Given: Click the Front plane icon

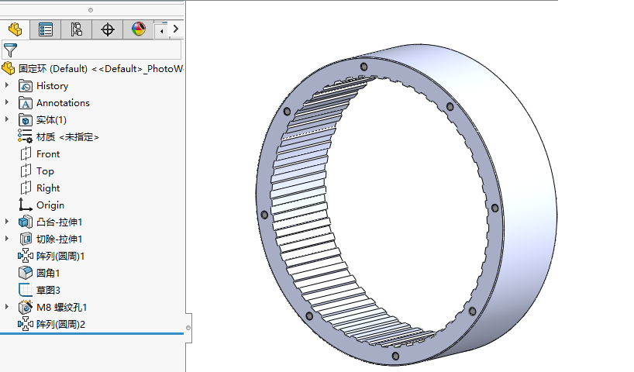Looking at the screenshot, I should [26, 153].
